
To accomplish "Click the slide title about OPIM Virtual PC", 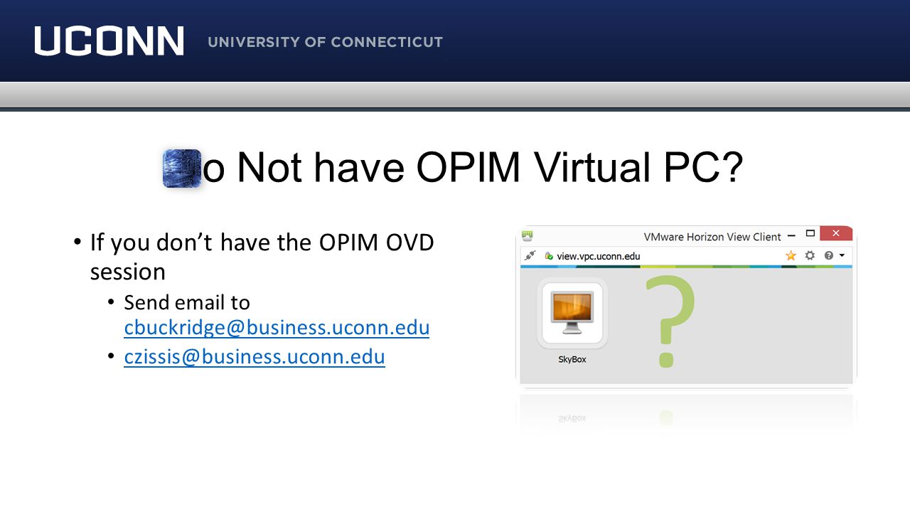I will (x=473, y=168).
